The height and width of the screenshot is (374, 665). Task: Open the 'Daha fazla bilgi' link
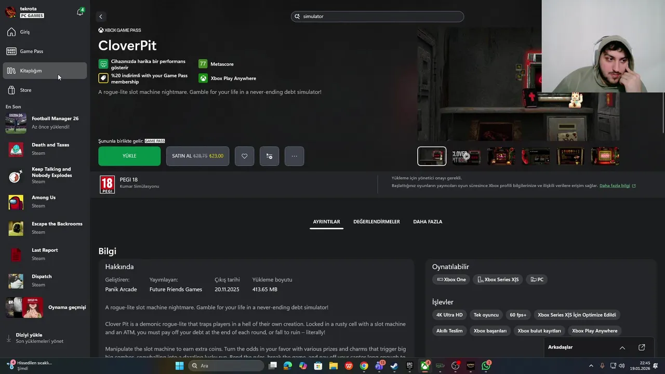[x=617, y=185]
